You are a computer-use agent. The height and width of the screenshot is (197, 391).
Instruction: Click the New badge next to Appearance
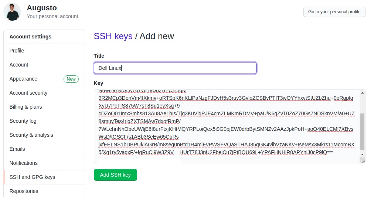pos(71,79)
